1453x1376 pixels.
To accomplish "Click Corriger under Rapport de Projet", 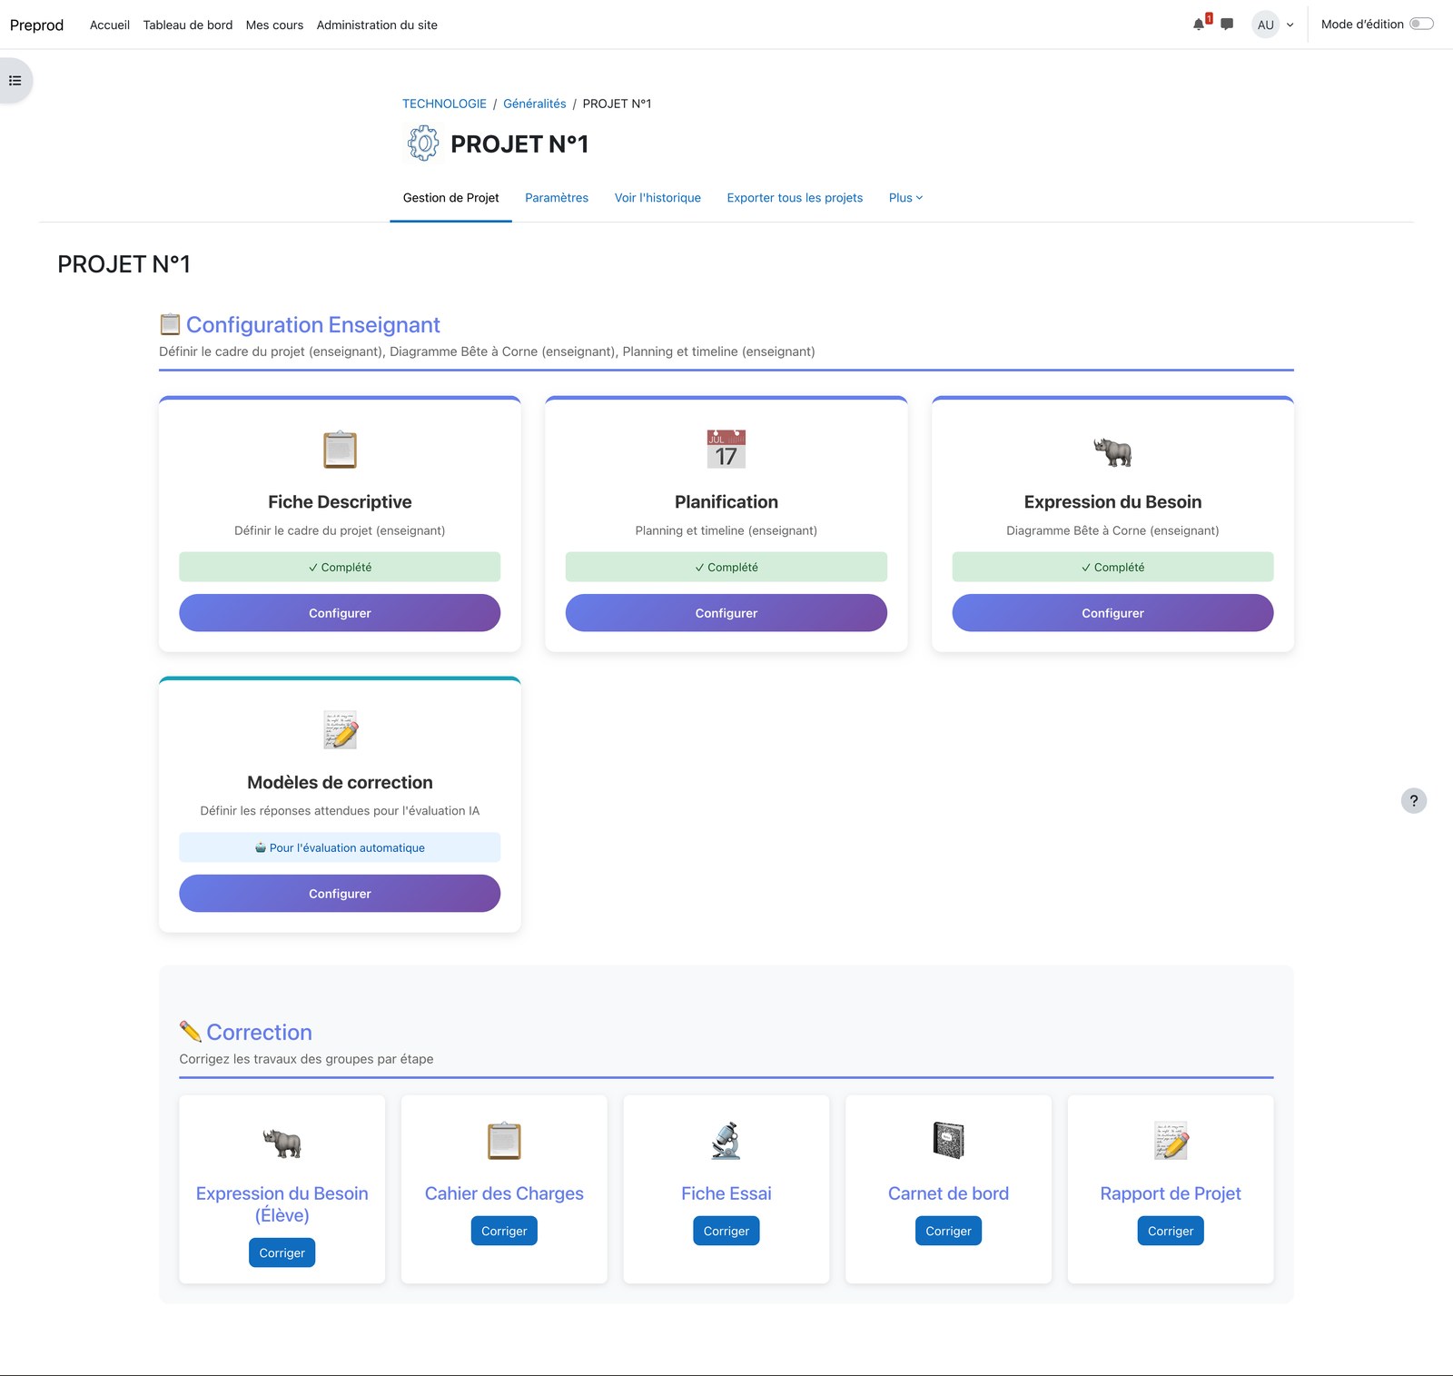I will [1171, 1231].
